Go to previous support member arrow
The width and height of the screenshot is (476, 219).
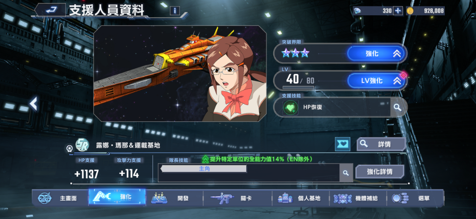33,104
